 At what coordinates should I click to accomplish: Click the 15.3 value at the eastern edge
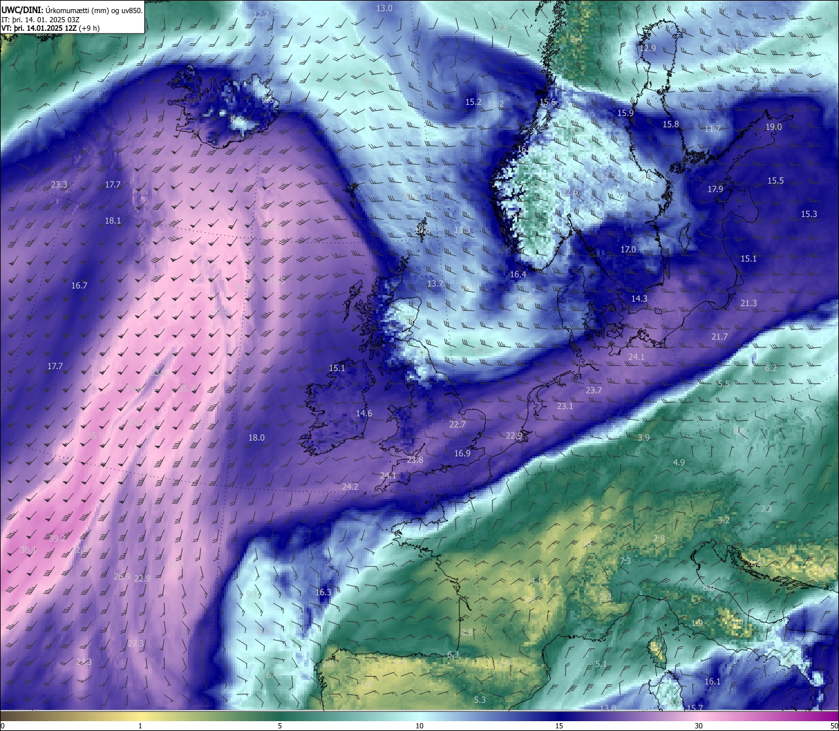coord(809,214)
